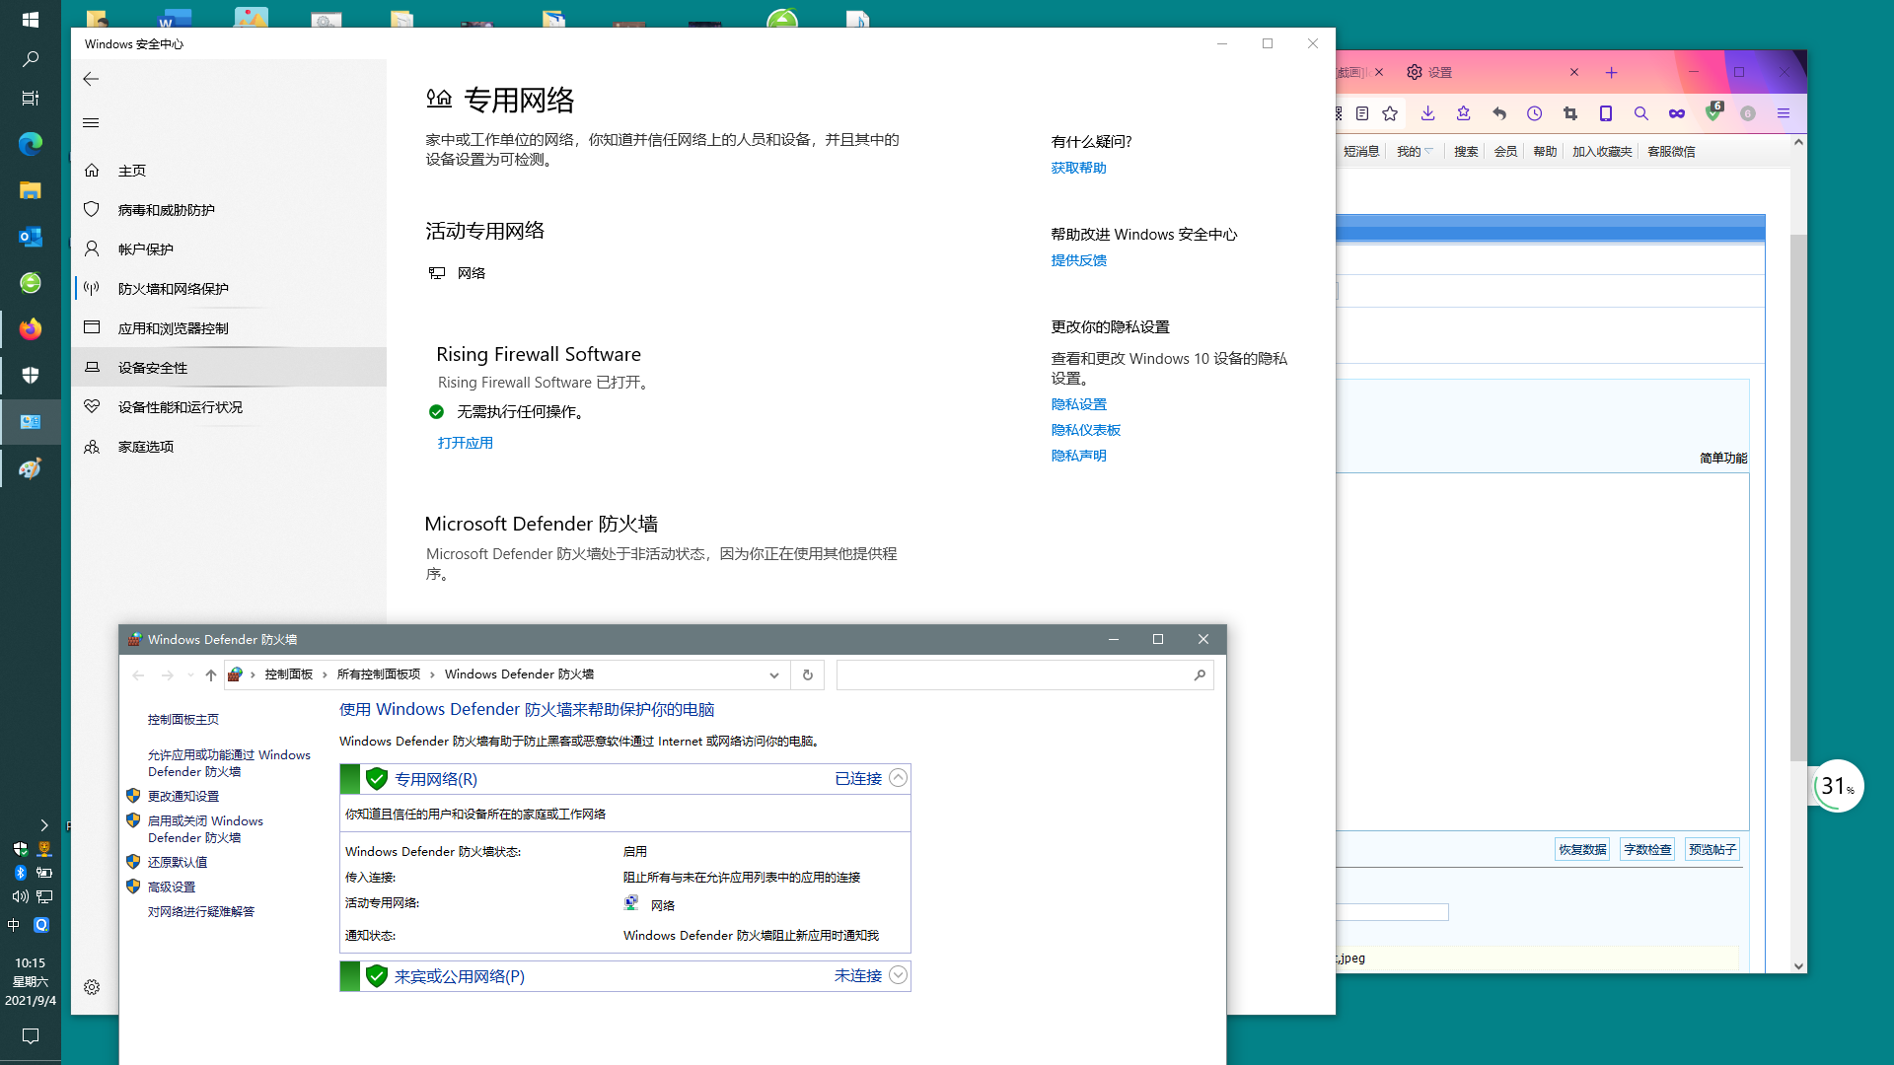
Task: Select 设备性能和运行状况 in the sidebar
Action: 180,407
